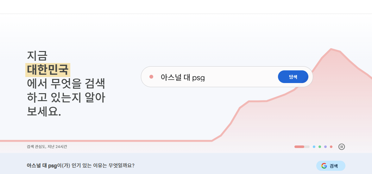Click the 하고 있는지 알아 headline line
Viewport: 372px width, 174px height.
click(66, 98)
